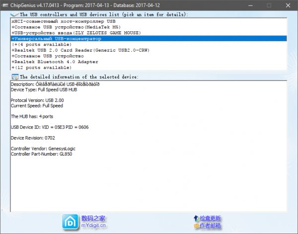This screenshot has width=298, height=234.
Task: Click the Device Revision: 0702 line
Action: coord(33,138)
